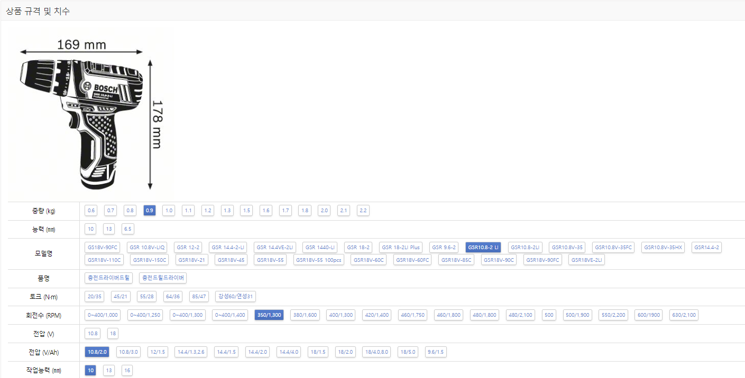Screen dimensions: 745x378
Task: Select weight 1.8 kg option
Action: tap(305, 211)
